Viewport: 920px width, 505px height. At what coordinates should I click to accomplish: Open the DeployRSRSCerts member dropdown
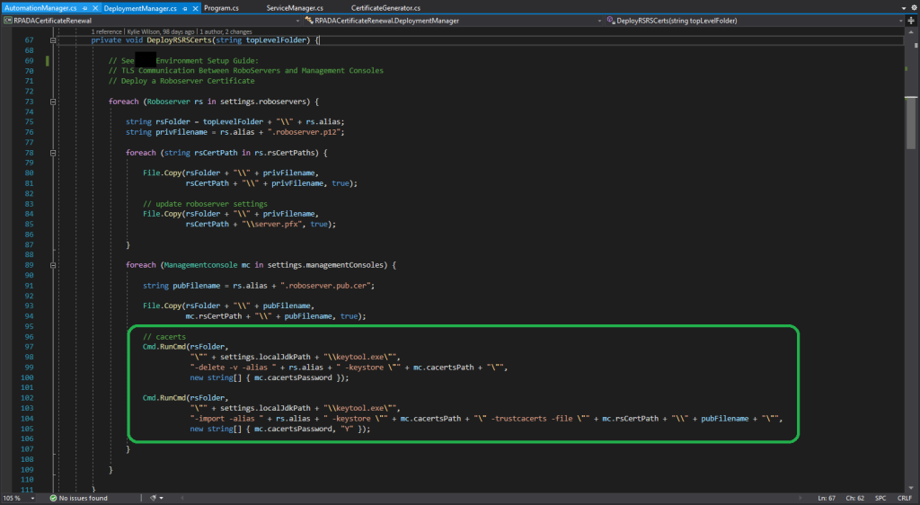click(901, 20)
